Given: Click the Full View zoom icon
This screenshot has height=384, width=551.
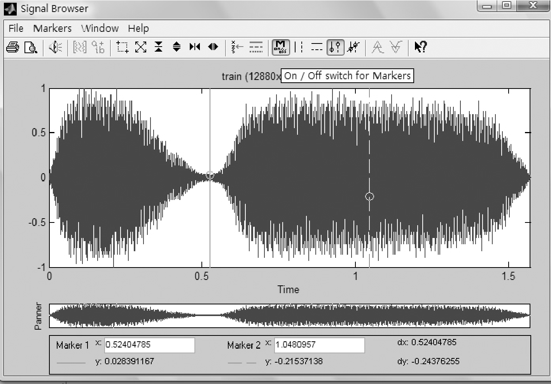Looking at the screenshot, I should pyautogui.click(x=141, y=47).
